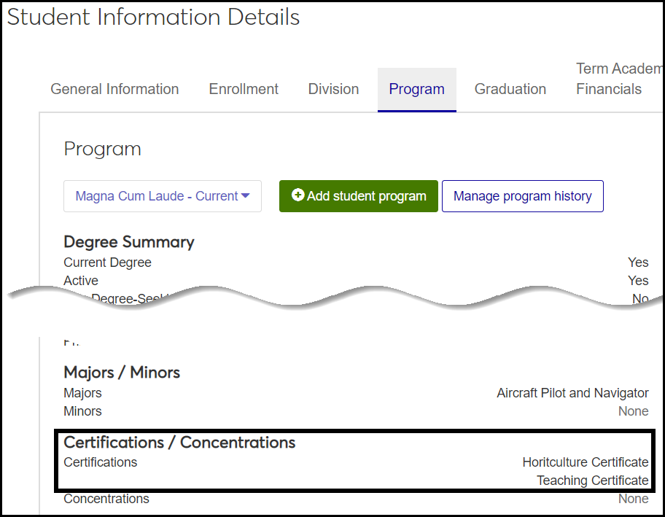Click the Certifications / Concentrations heading
Screen dimensions: 665x517
[179, 443]
